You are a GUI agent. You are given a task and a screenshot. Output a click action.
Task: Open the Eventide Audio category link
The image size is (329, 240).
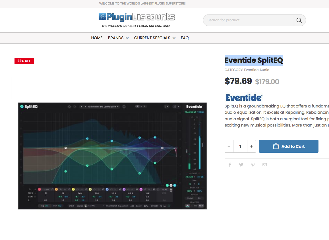[x=256, y=70]
